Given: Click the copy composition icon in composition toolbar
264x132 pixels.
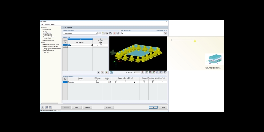Looking at the screenshot, I should coord(110,33).
